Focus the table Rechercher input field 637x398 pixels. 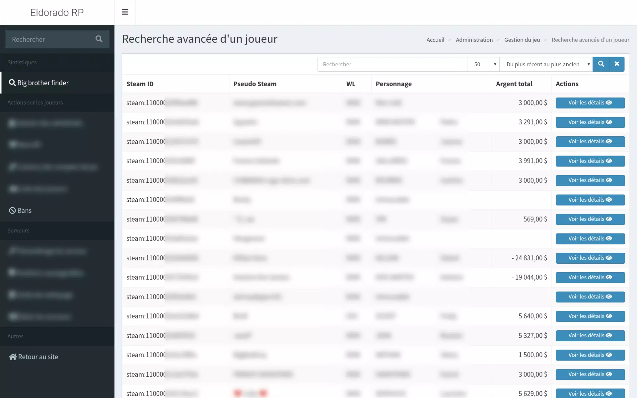pos(392,64)
